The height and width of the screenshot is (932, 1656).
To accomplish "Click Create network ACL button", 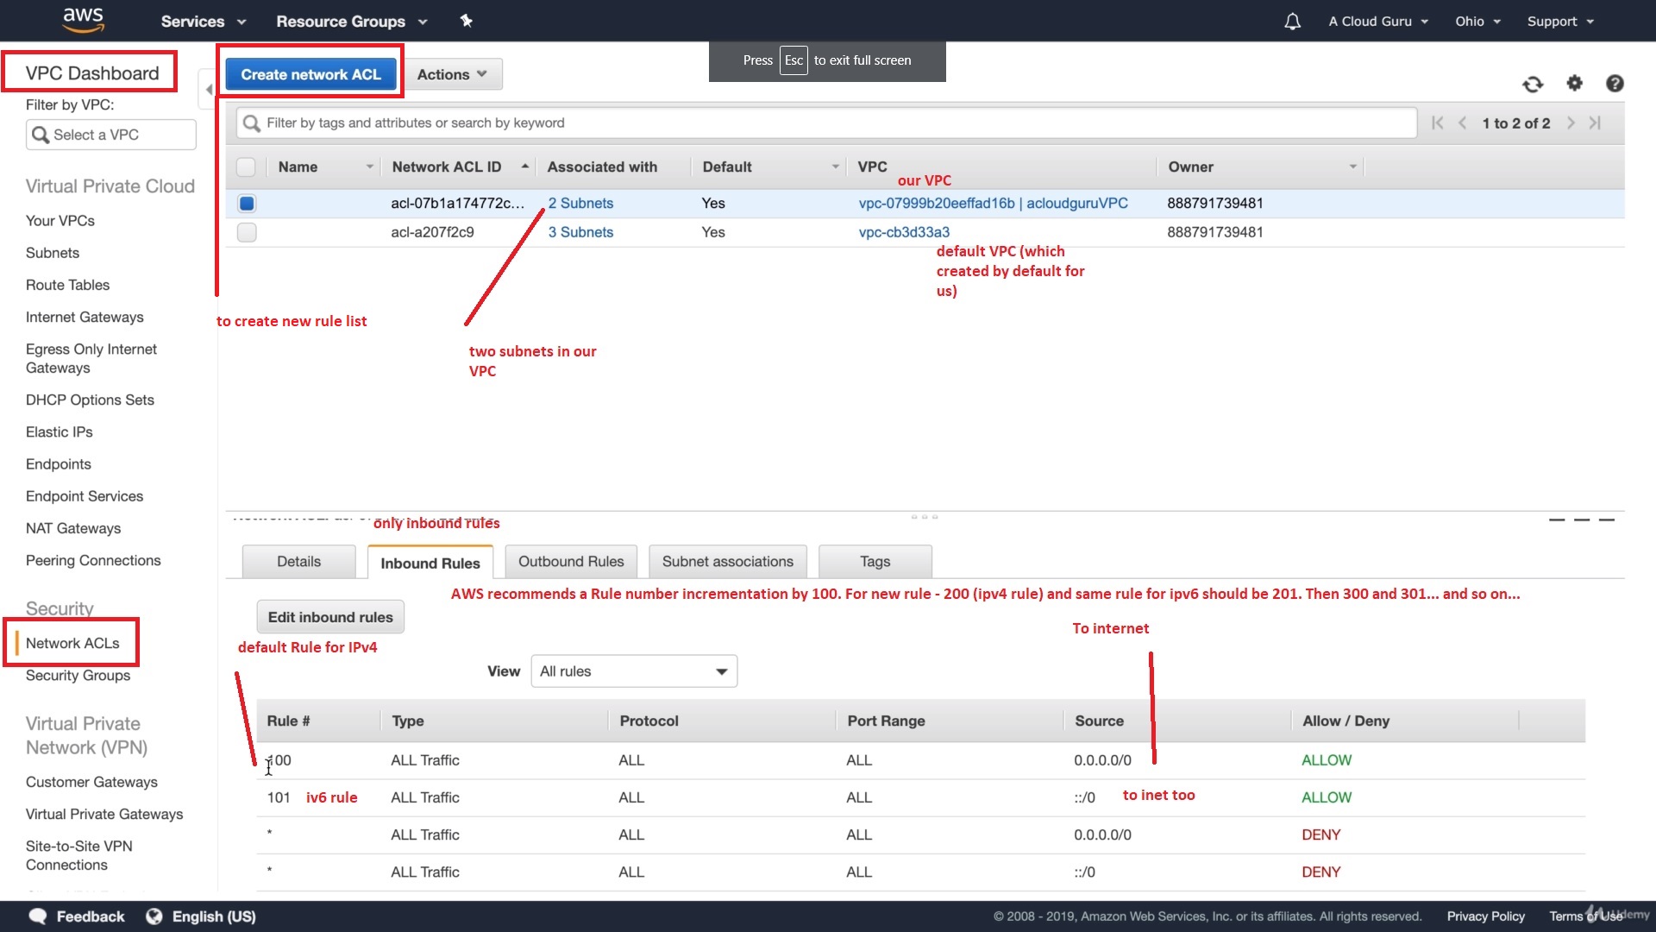I will click(x=310, y=74).
